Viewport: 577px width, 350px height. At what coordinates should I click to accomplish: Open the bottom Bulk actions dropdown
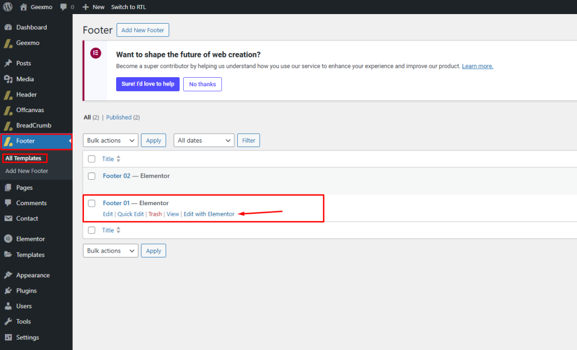110,251
